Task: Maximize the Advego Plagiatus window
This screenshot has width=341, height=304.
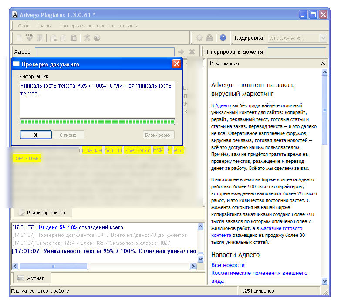Action: pos(313,14)
